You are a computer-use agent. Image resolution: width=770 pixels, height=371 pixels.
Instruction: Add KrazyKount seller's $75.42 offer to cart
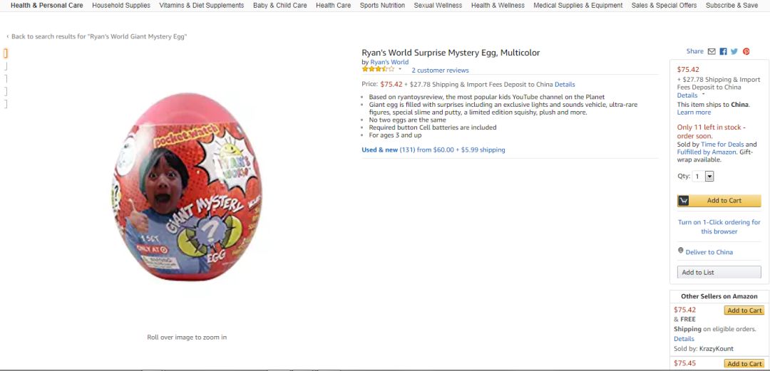[744, 310]
